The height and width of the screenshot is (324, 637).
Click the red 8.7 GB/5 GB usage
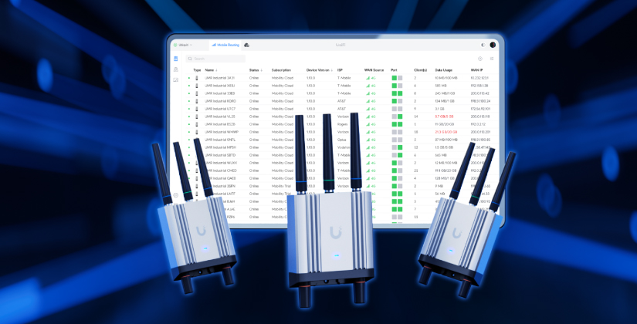pyautogui.click(x=444, y=116)
